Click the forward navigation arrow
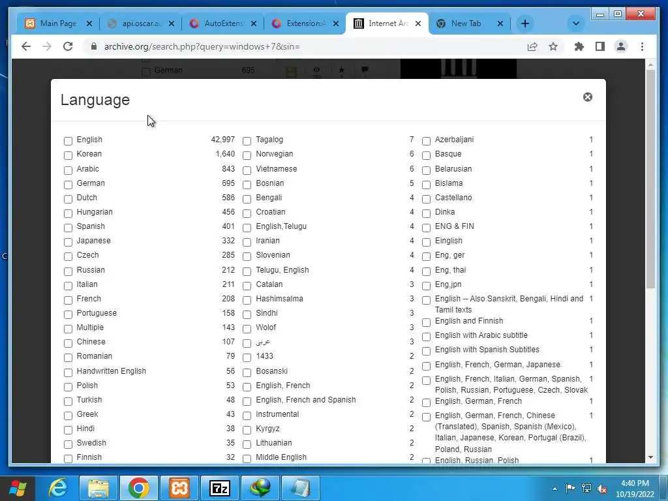Screen dimensions: 668x501 pyautogui.click(x=47, y=46)
